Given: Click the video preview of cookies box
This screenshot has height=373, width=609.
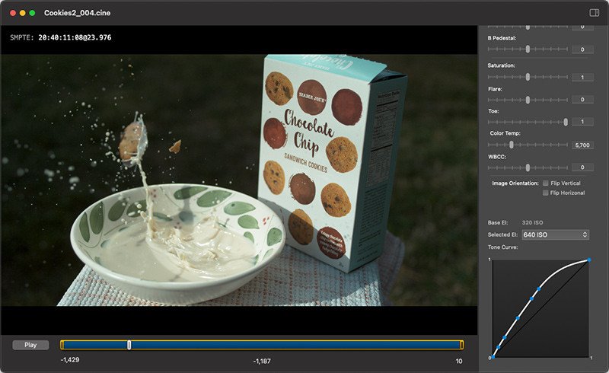Looking at the screenshot, I should 239,180.
